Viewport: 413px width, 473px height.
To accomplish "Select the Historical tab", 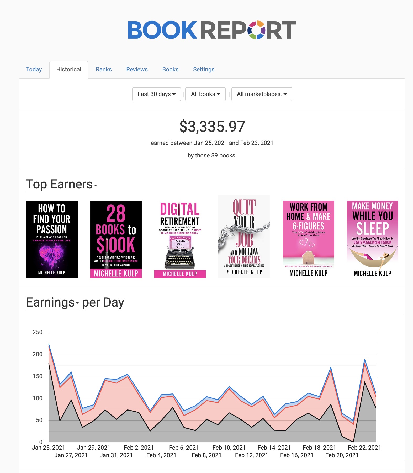I will tap(69, 70).
